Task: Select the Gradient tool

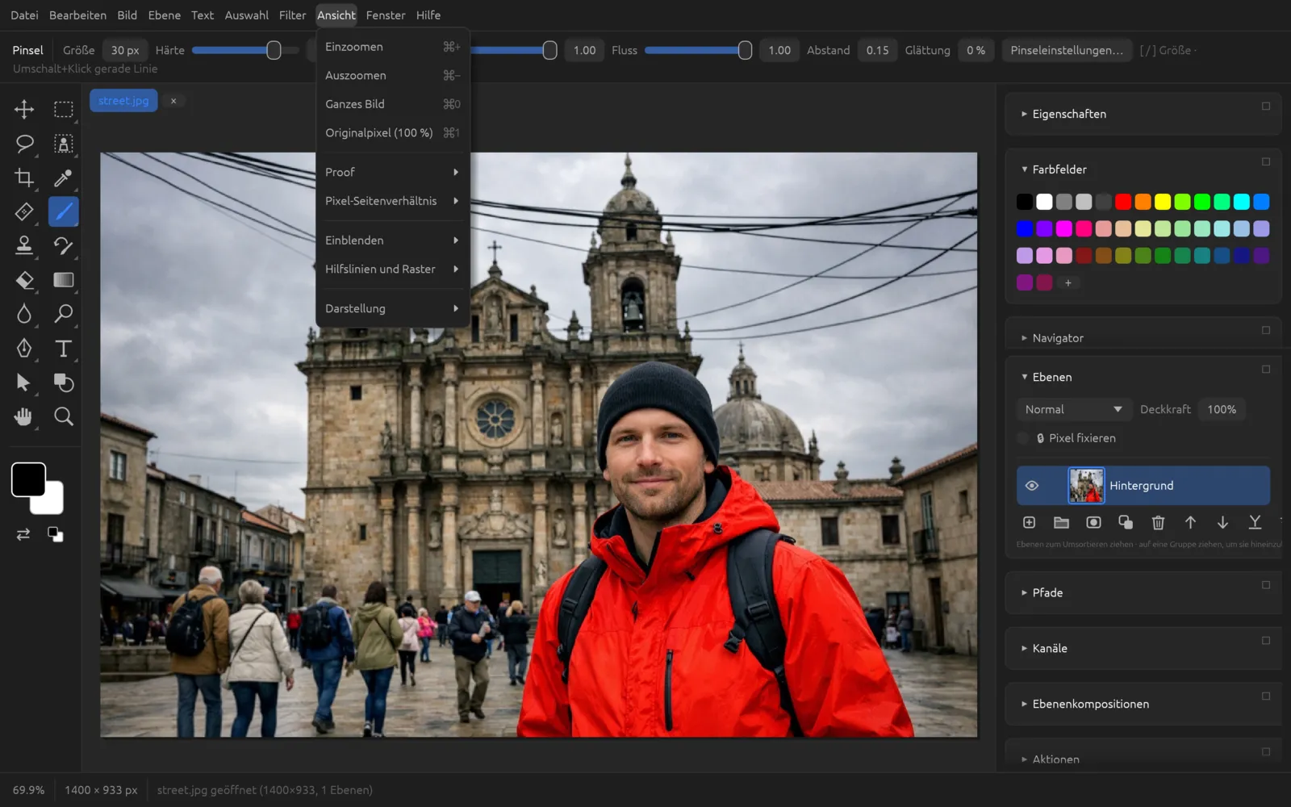Action: pos(63,280)
